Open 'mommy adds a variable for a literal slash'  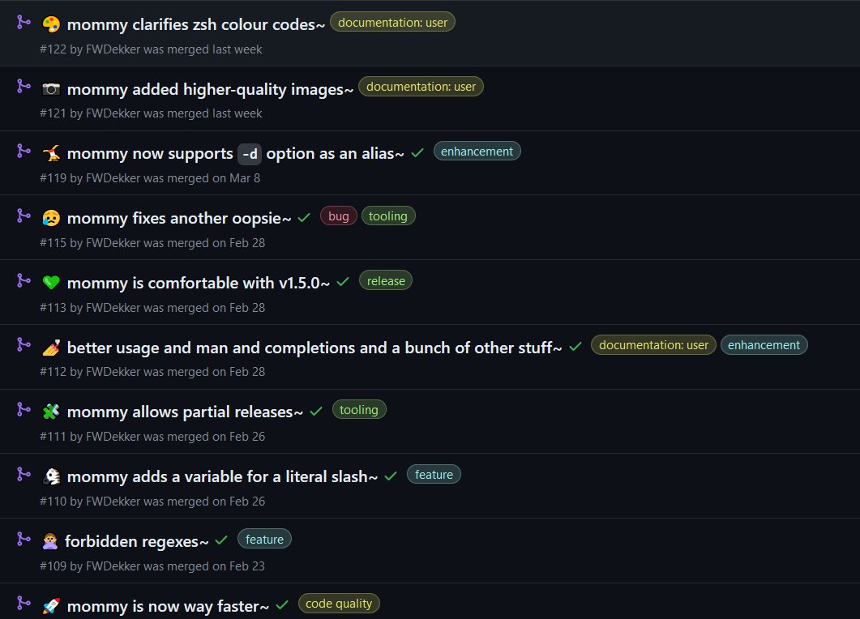(222, 476)
